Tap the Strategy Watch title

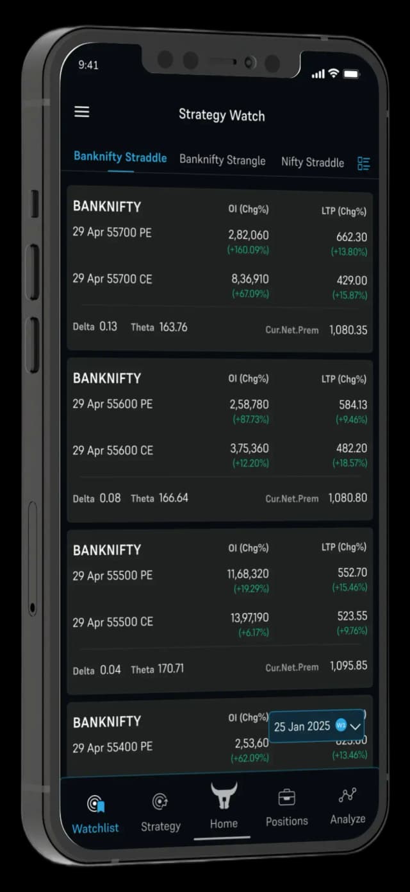(x=222, y=116)
